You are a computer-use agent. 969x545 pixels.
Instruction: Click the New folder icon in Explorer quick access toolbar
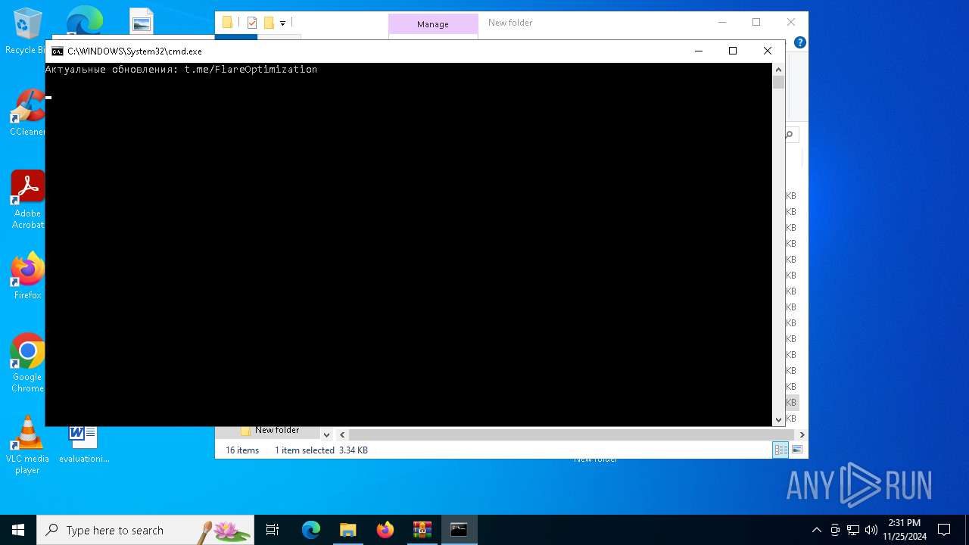pyautogui.click(x=269, y=23)
